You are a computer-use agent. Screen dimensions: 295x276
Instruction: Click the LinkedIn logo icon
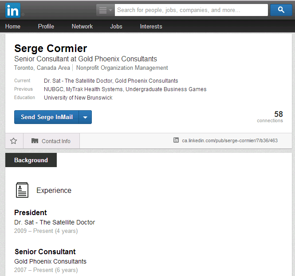click(13, 10)
